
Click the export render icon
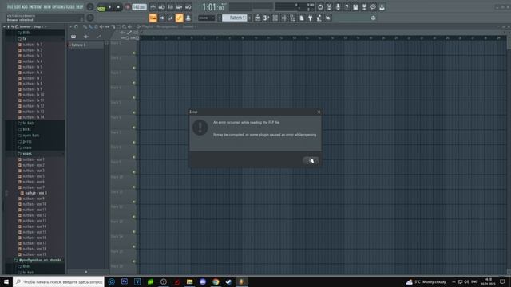tap(364, 7)
